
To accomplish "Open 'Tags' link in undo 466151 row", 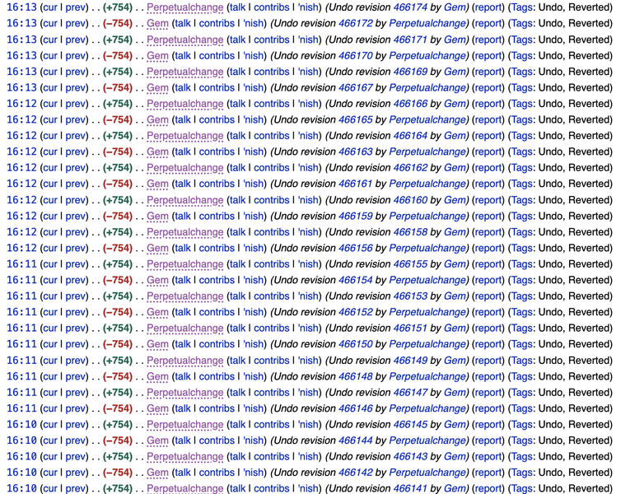I will 521,329.
